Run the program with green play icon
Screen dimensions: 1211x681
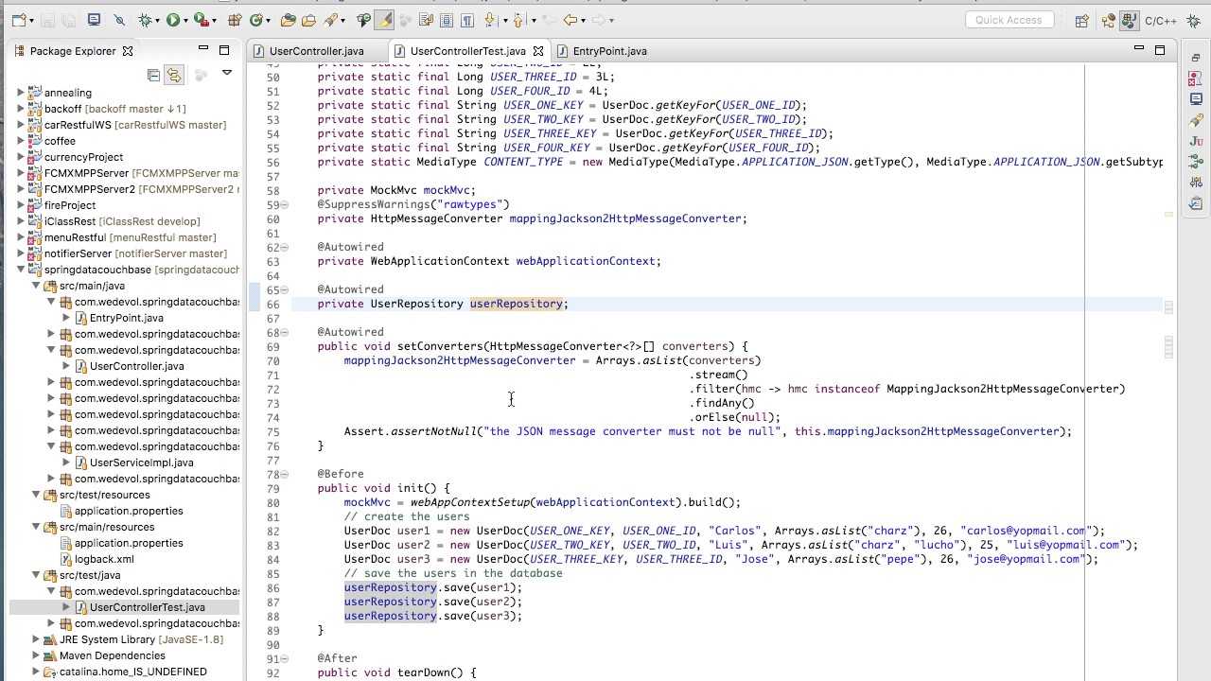click(173, 20)
